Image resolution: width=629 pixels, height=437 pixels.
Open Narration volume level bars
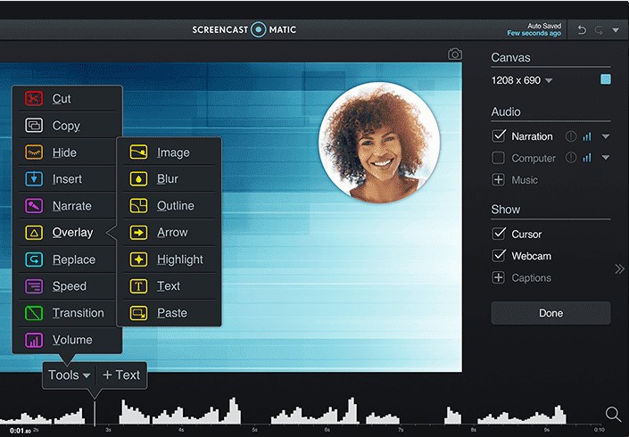click(587, 136)
